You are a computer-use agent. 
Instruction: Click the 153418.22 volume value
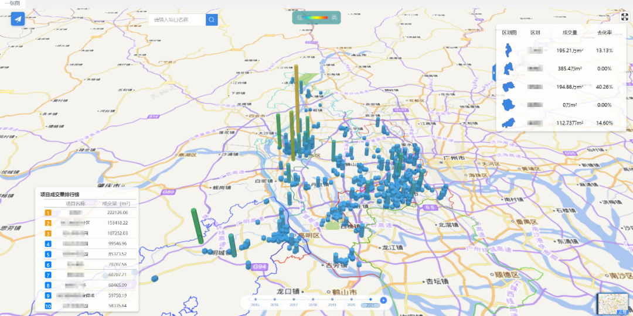pos(117,223)
